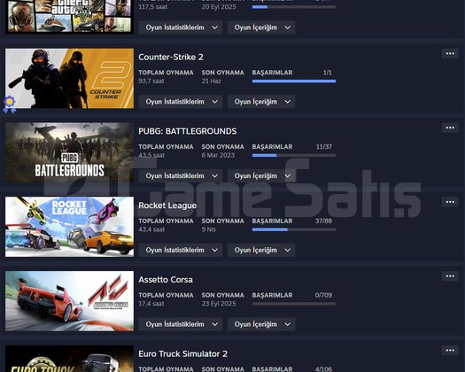The height and width of the screenshot is (372, 465).
Task: Open the Assetto Corsa title link
Action: tap(166, 280)
